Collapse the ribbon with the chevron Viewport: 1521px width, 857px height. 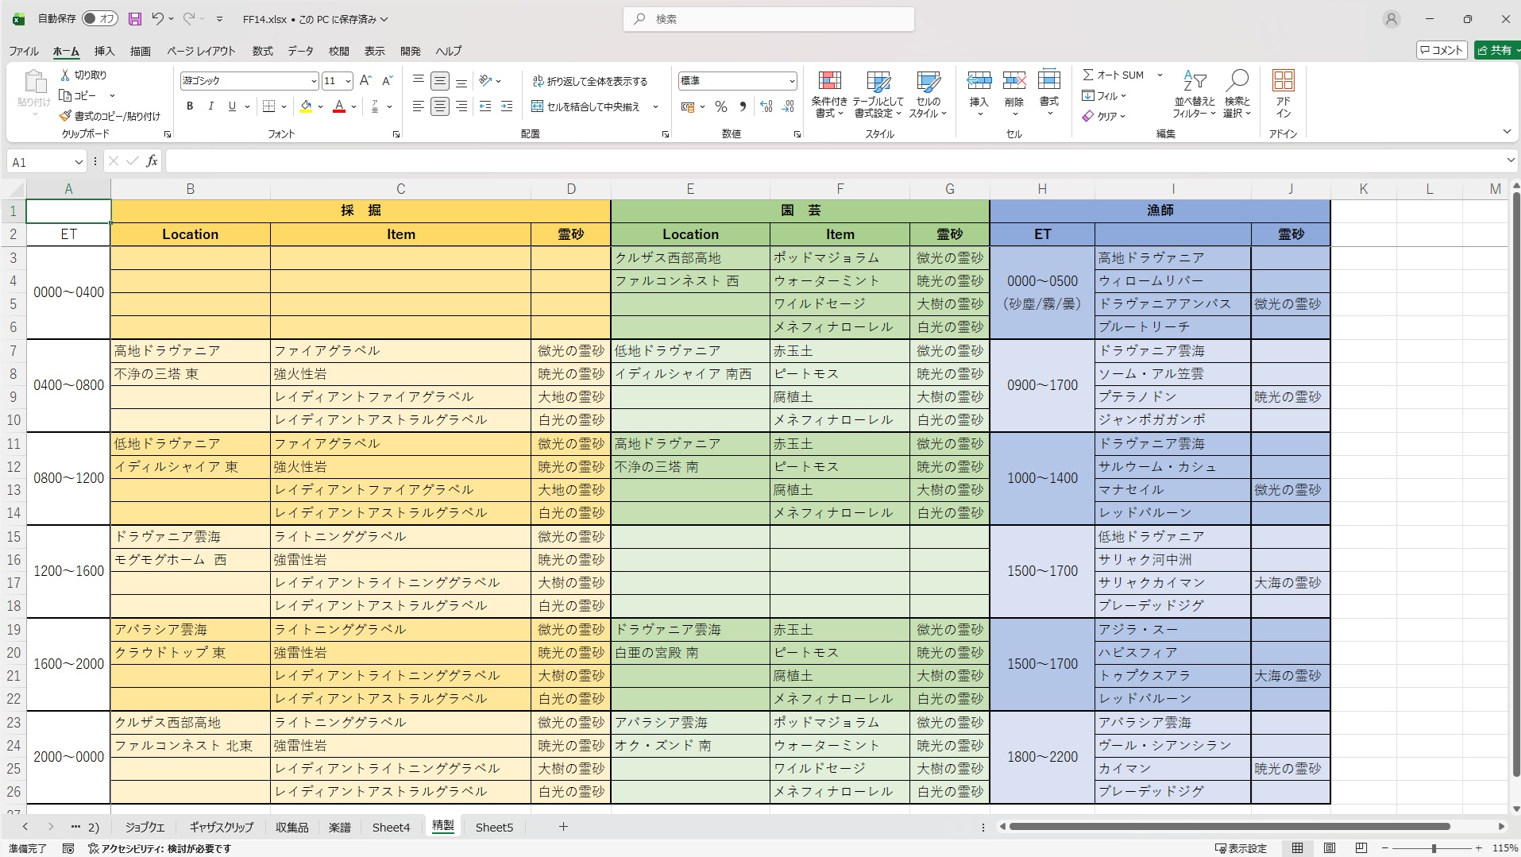coord(1507,132)
